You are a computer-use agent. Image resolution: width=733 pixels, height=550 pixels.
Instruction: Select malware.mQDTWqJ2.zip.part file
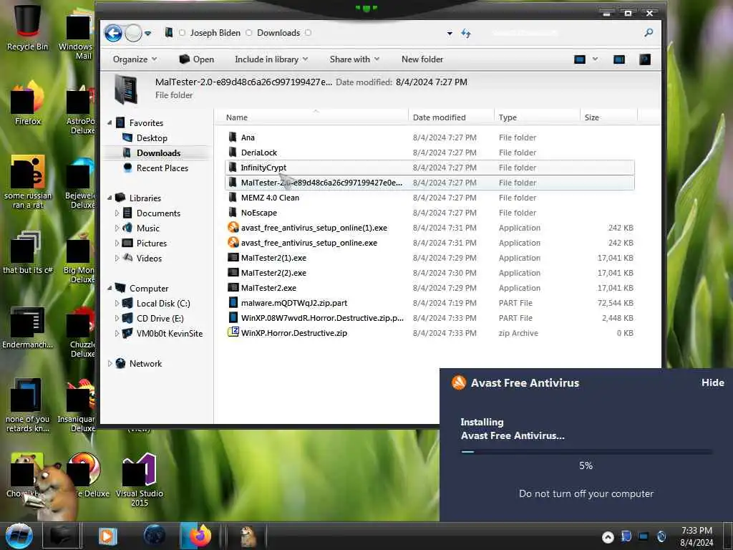(293, 303)
